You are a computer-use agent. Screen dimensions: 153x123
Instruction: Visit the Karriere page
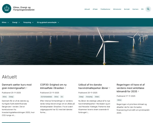[135, 9]
